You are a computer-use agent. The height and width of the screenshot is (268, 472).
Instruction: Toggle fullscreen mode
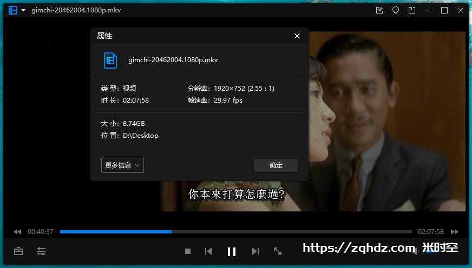[x=278, y=251]
